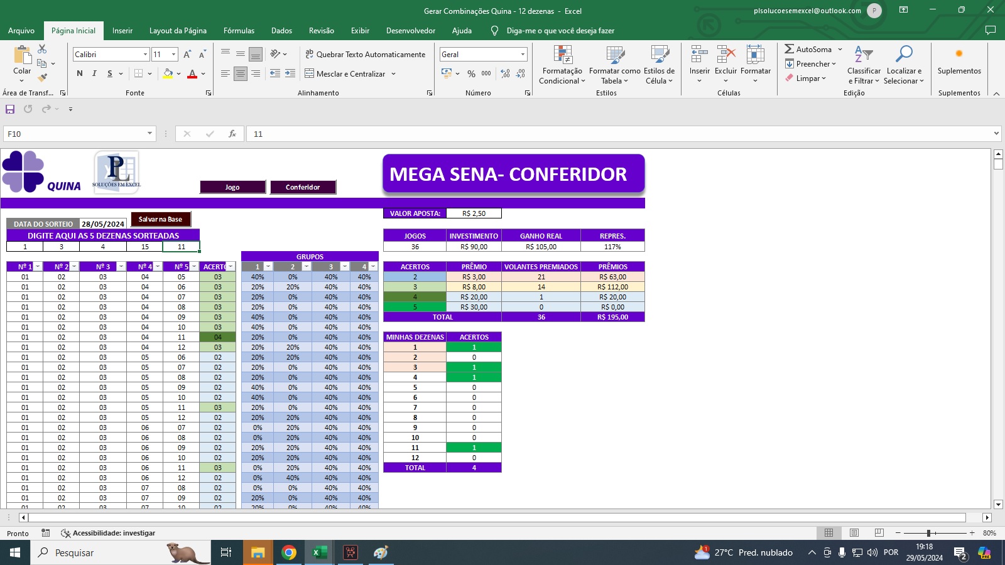
Task: Toggle align left button
Action: point(225,73)
